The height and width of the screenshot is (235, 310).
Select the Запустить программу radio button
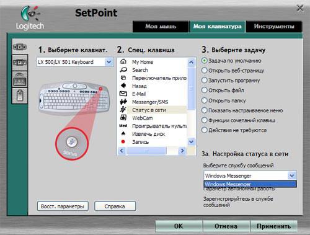204,80
